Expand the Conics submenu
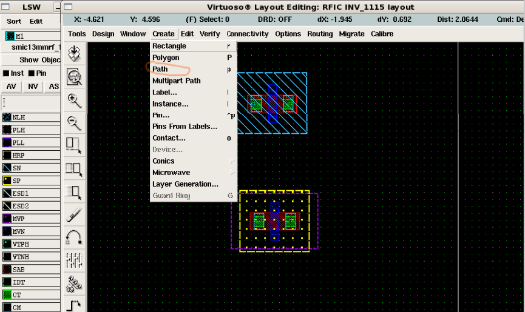The height and width of the screenshot is (312, 525). 194,161
